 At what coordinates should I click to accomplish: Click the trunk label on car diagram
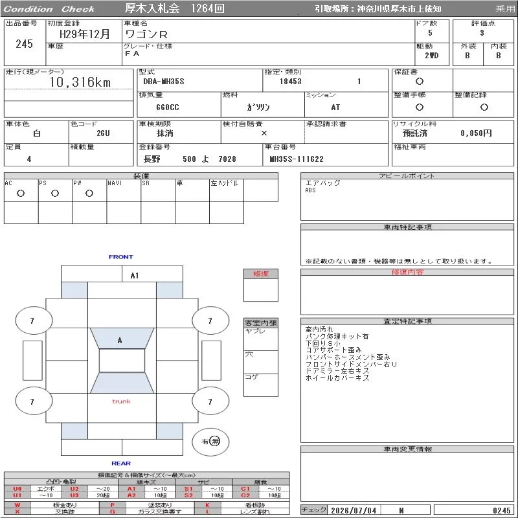point(121,401)
